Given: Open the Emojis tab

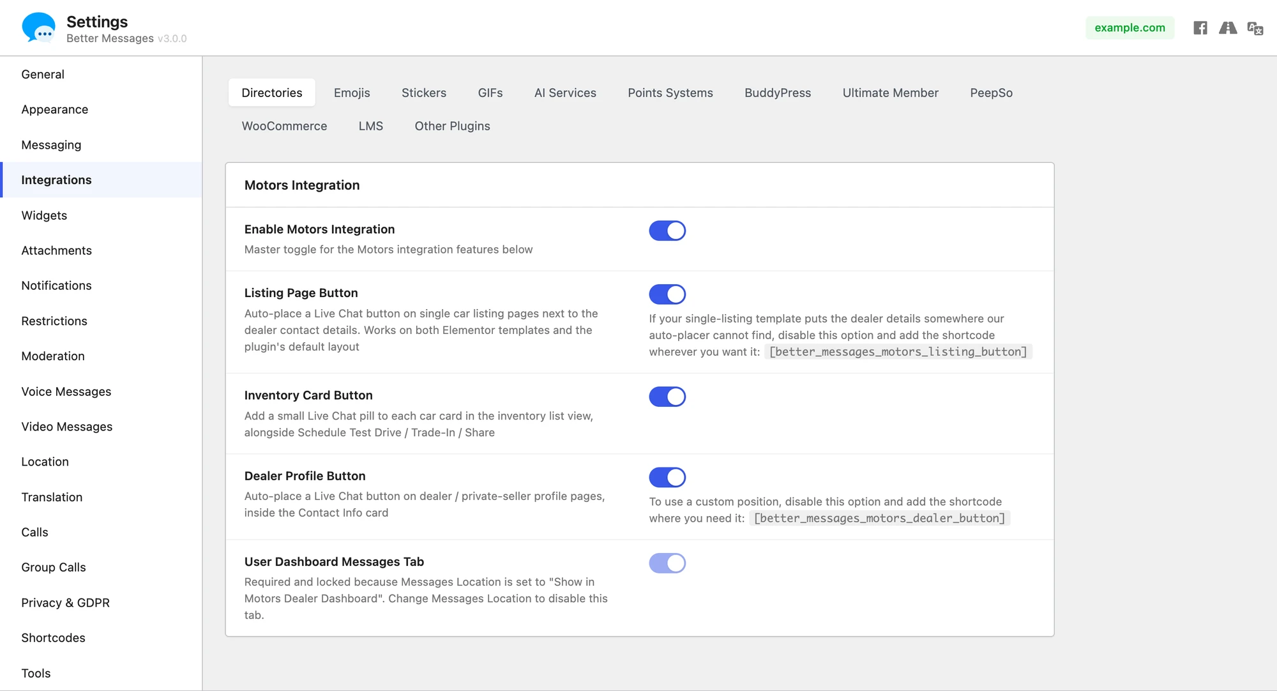Looking at the screenshot, I should pyautogui.click(x=352, y=93).
